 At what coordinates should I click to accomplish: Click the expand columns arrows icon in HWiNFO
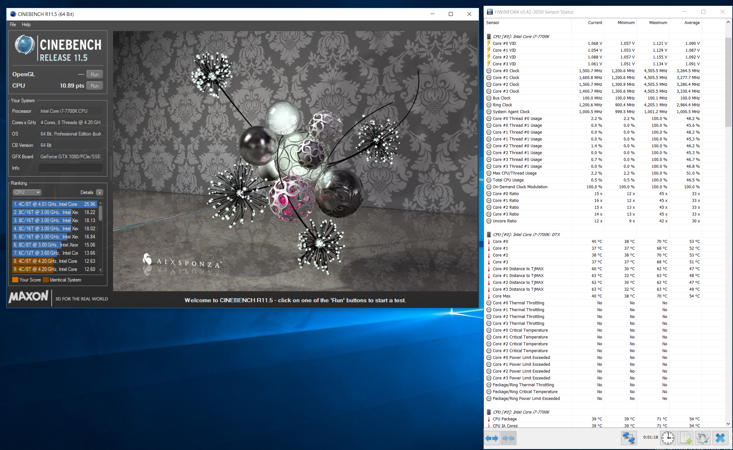point(492,438)
